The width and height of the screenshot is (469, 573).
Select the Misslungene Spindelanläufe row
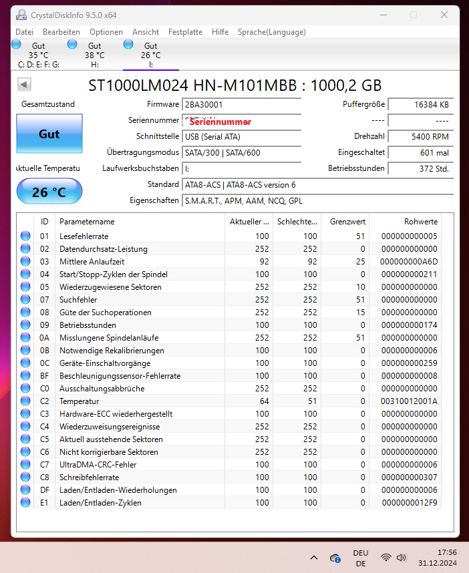tap(229, 338)
